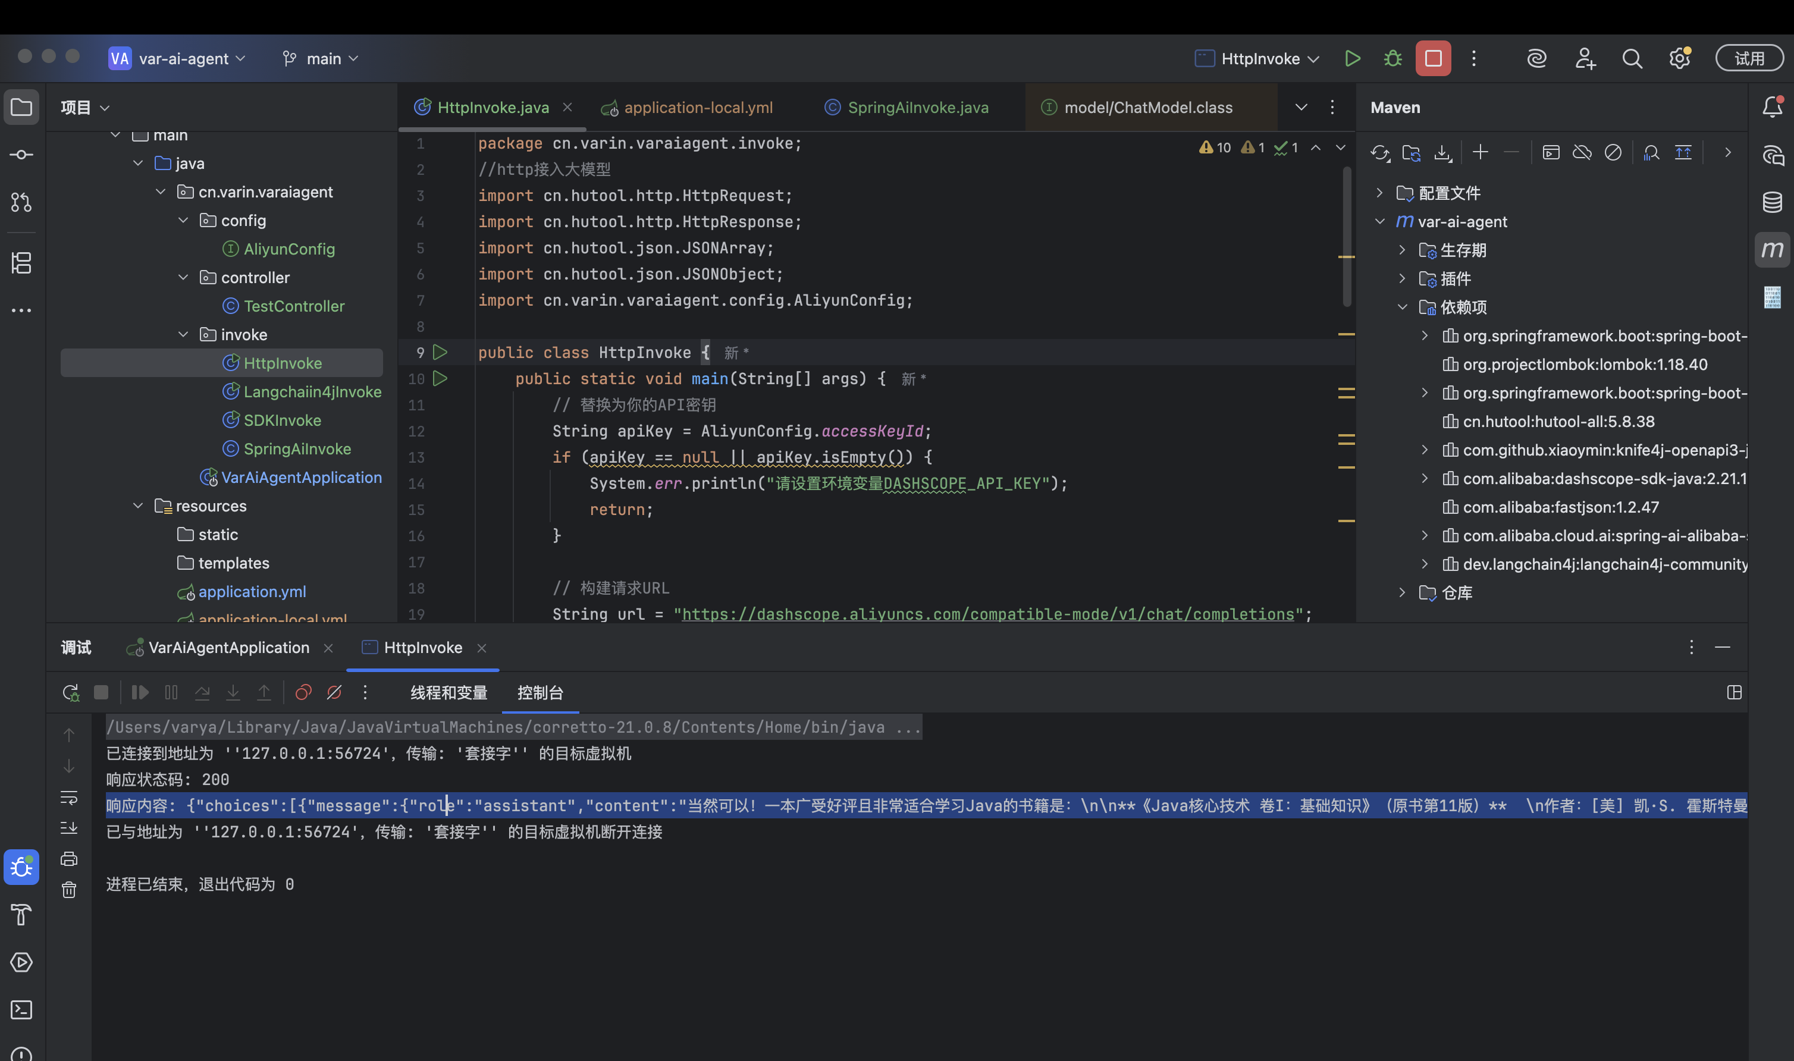Click Reload All Maven Projects icon
This screenshot has height=1061, width=1794.
pos(1380,152)
